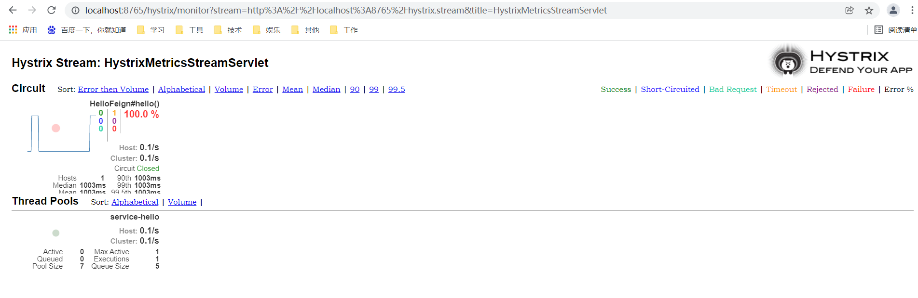
Task: Open the browser profile avatar
Action: click(893, 10)
